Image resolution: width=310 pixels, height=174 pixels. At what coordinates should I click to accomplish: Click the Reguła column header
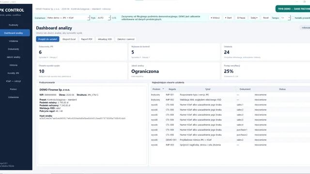pos(172,89)
